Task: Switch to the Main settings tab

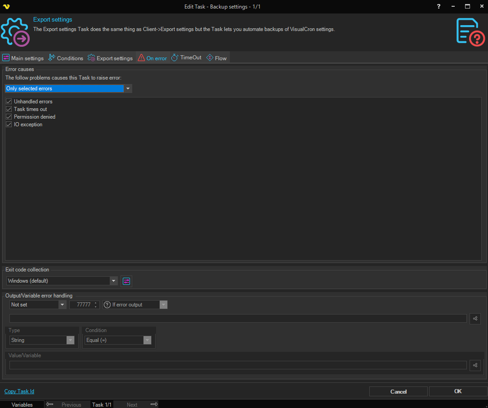Action: point(23,58)
